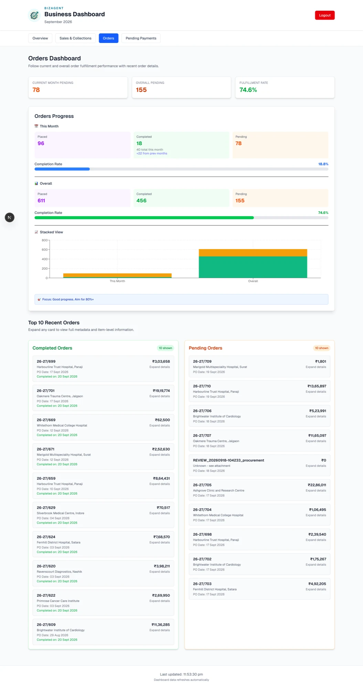Click the This Month Placed 96 tile
Viewport: 363px width, 688px height.
pyautogui.click(x=82, y=145)
